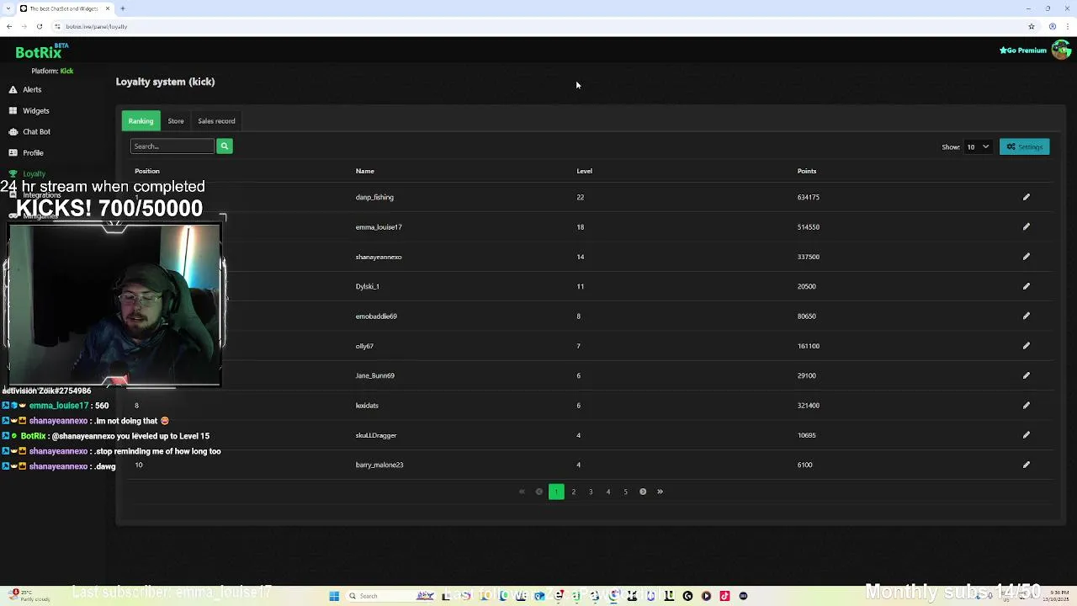Open Alerts in the sidebar
The image size is (1077, 606).
32,89
